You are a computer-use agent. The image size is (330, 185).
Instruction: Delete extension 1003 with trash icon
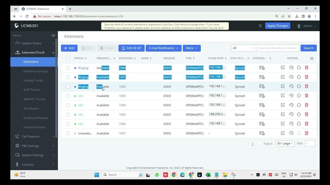pos(307,96)
